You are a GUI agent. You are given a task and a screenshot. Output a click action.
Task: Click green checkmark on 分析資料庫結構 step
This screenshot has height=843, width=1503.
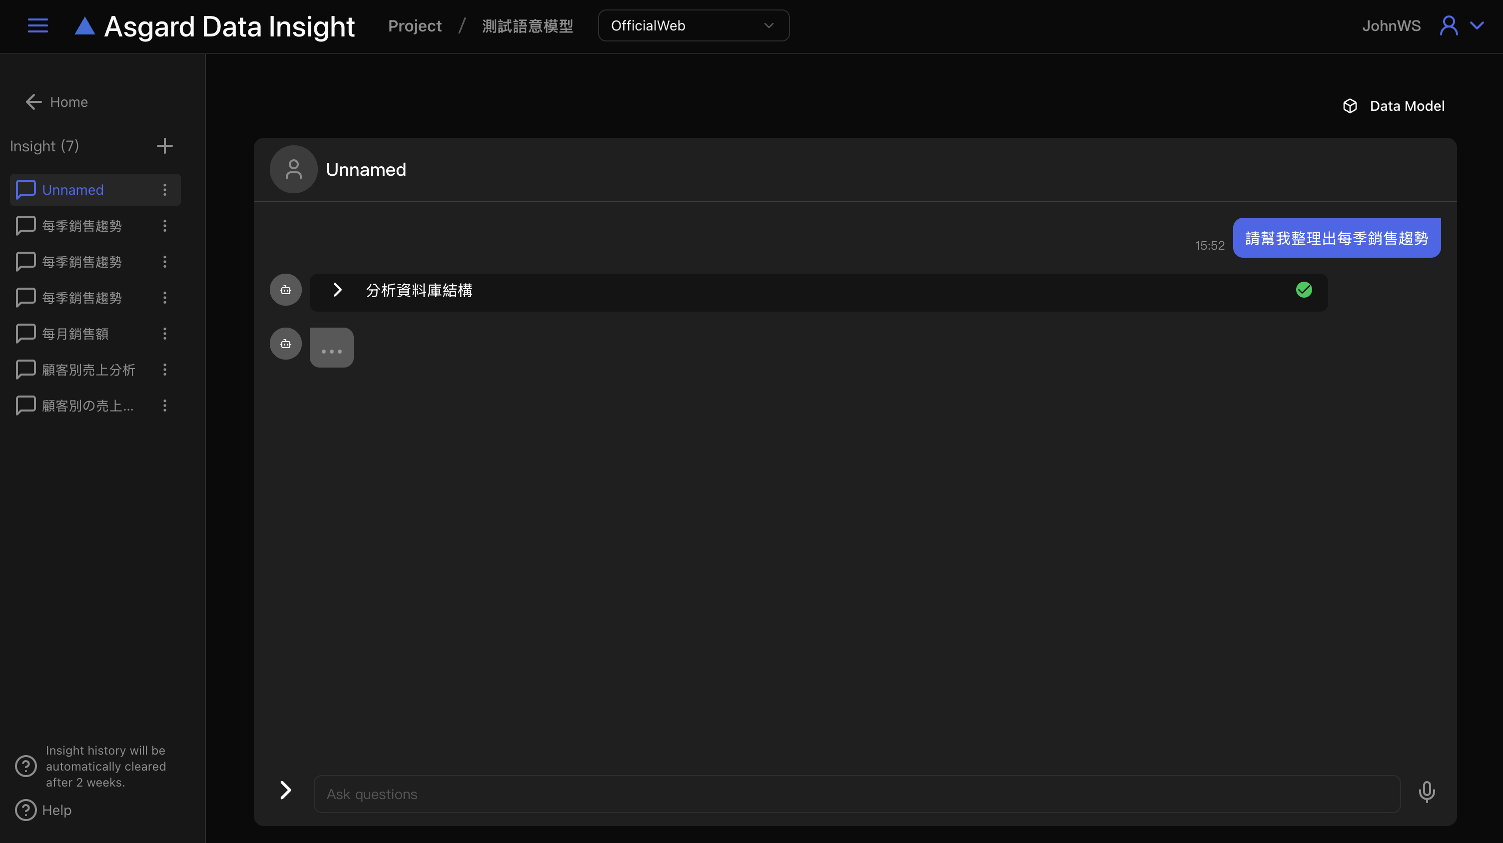click(1304, 290)
